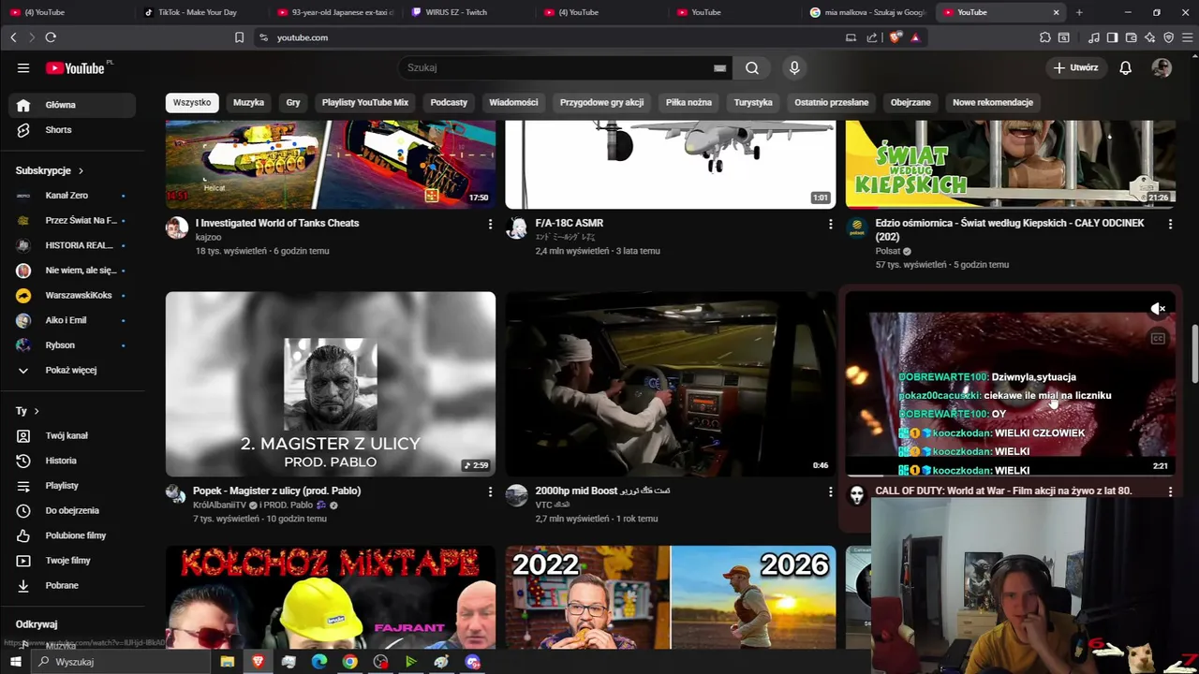Viewport: 1199px width, 674px height.
Task: Open the Brave Shields lion icon
Action: [x=896, y=37]
